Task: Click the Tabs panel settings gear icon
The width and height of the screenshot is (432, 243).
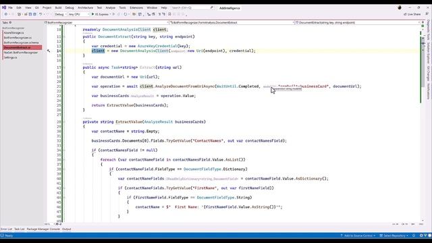Action: [11, 22]
